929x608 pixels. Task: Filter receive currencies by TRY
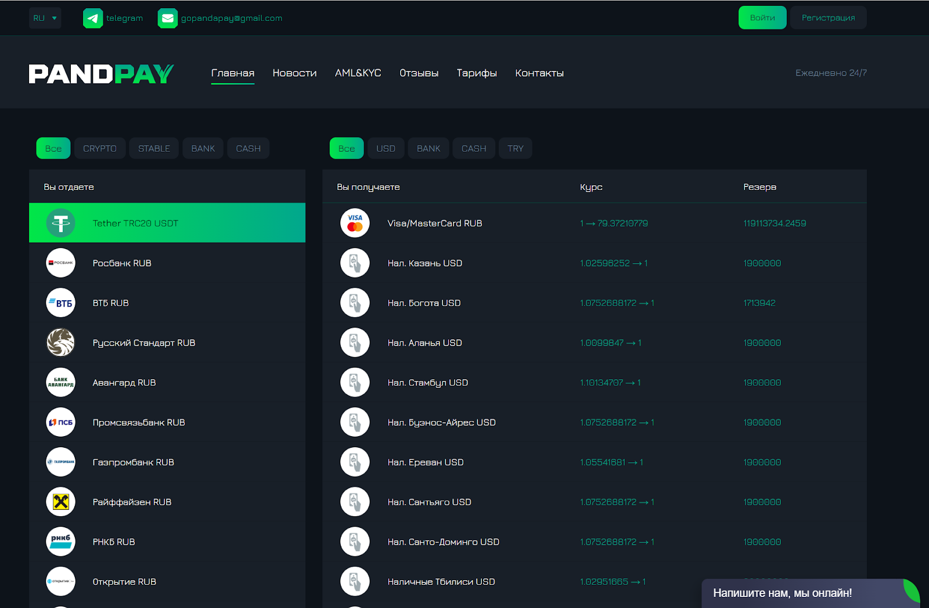(516, 148)
